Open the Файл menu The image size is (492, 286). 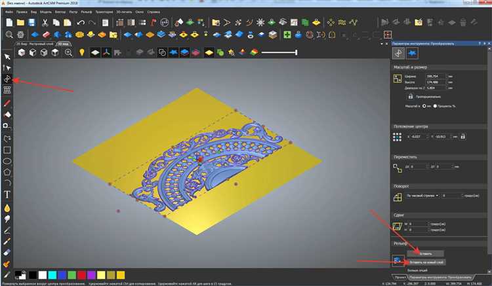[x=9, y=12]
